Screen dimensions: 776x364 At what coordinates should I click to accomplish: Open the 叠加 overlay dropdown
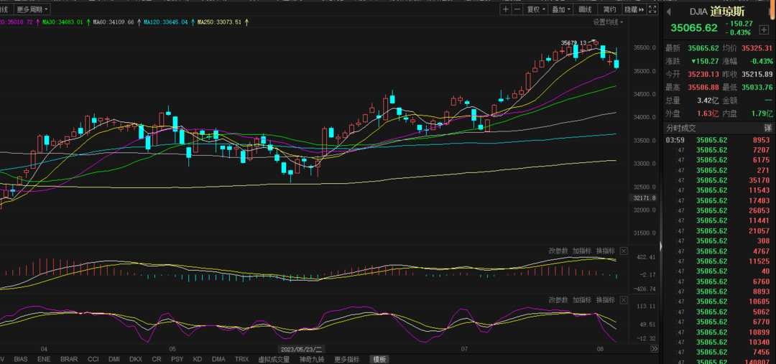[x=560, y=9]
